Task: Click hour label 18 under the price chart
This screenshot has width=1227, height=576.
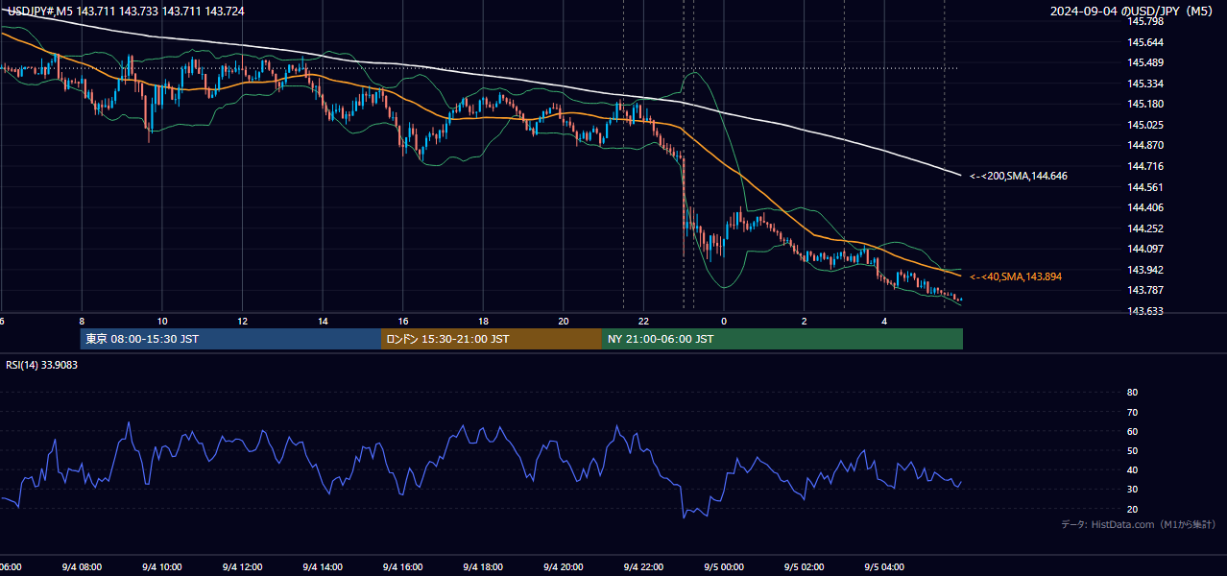Action: coord(483,322)
